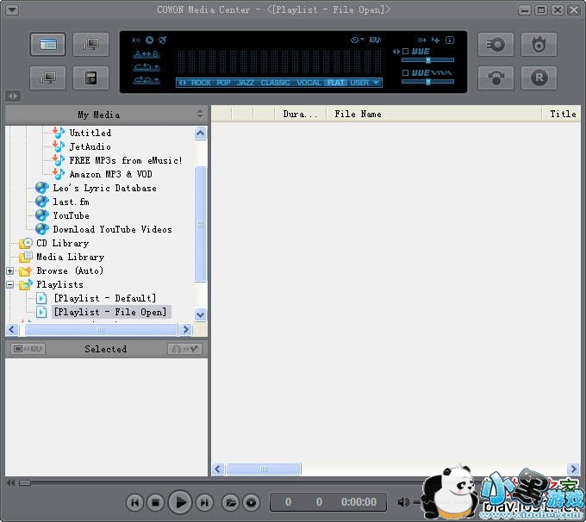
Task: Enable the BBE sound effect checkbox
Action: pos(406,52)
